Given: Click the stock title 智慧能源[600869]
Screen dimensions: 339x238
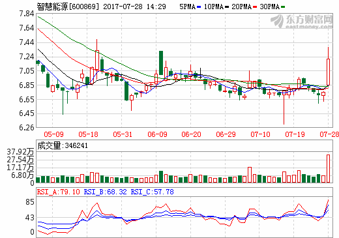Looking at the screenshot, I should click(x=68, y=7).
